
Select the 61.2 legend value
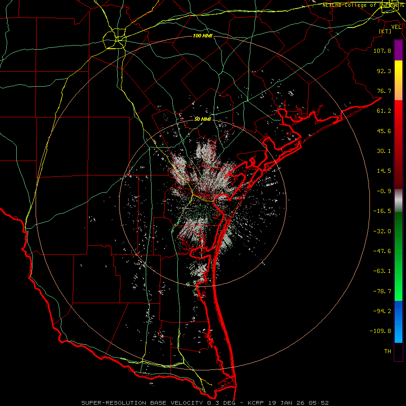(x=384, y=111)
